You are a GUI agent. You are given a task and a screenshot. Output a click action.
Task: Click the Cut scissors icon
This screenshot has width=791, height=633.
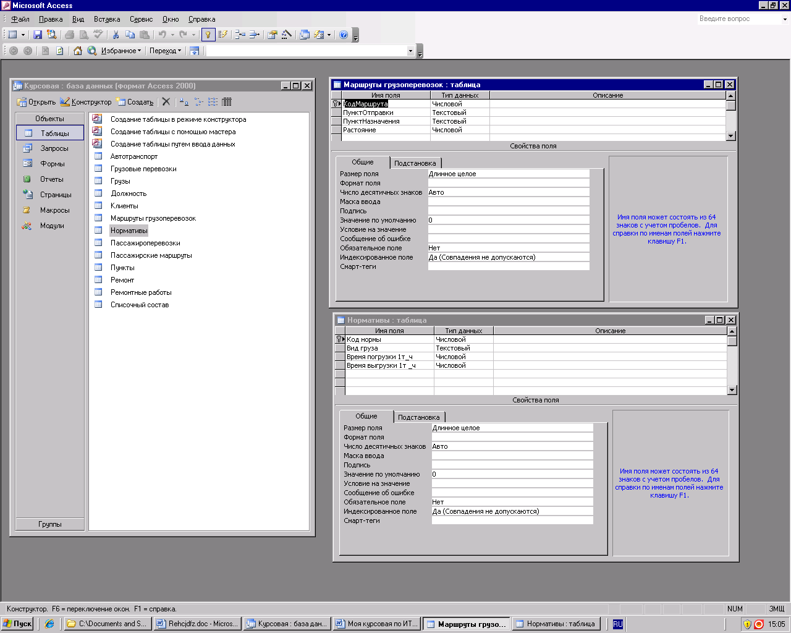116,35
